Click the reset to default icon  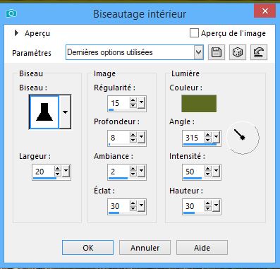(x=259, y=52)
